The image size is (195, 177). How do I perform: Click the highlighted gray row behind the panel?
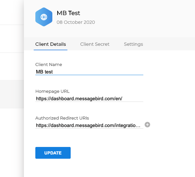(x=12, y=94)
